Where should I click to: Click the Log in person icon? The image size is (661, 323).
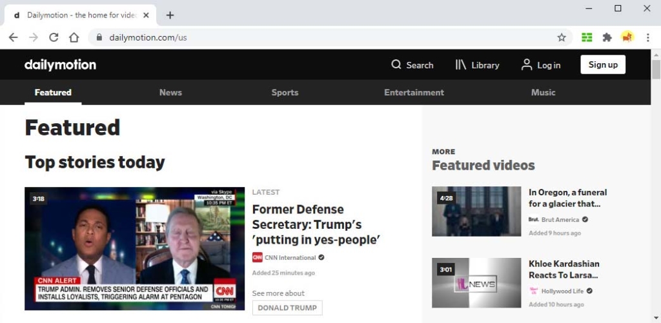(x=527, y=64)
